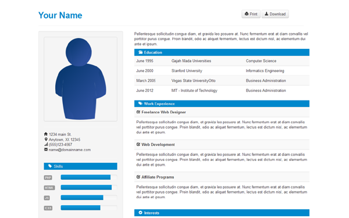Click the email name@domainname.com
Screen dimensions: 349x218
pyautogui.click(x=70, y=150)
